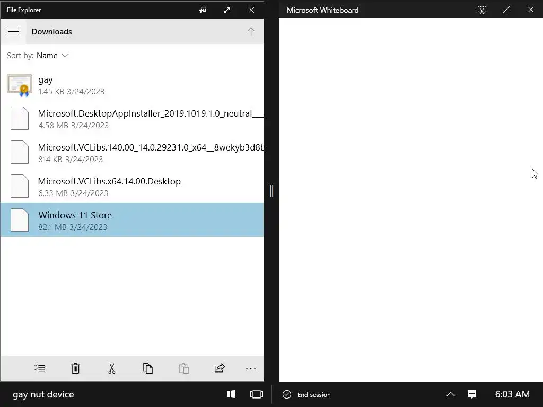Click the 6:03 AM clock
Image resolution: width=543 pixels, height=407 pixels.
[x=512, y=394]
